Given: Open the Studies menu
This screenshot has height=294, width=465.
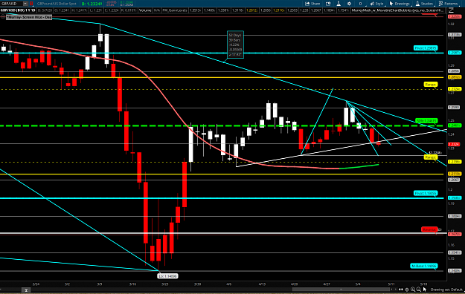Looking at the screenshot, I should click(x=424, y=4).
